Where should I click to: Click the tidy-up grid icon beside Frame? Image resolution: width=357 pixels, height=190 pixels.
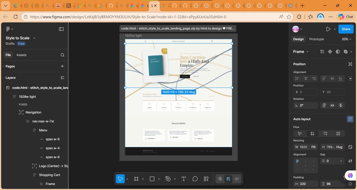click(x=322, y=52)
